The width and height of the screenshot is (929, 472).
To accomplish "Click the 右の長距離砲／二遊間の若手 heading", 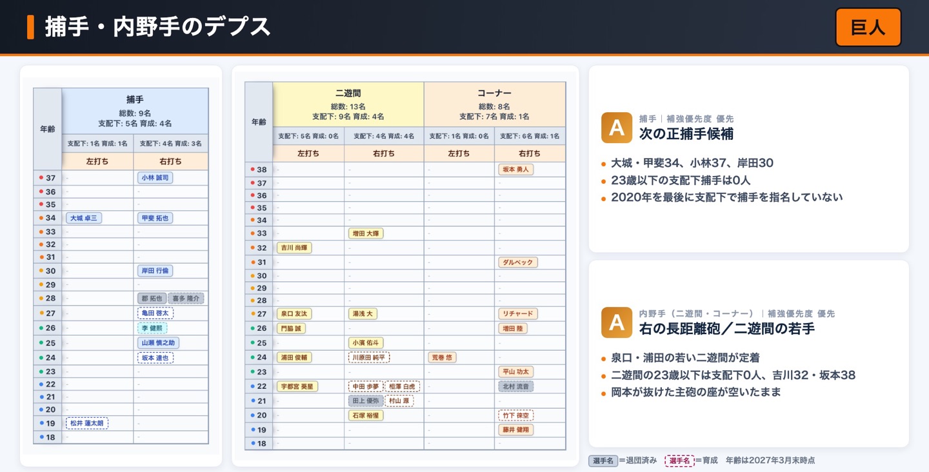I will tap(727, 328).
